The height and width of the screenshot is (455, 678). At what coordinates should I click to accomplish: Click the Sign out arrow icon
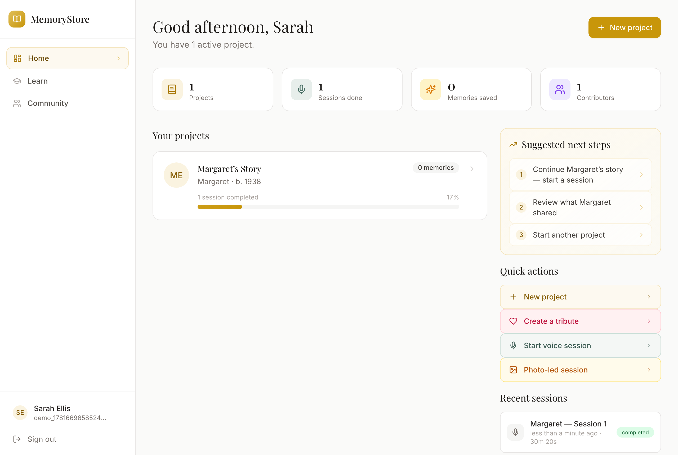(x=17, y=439)
